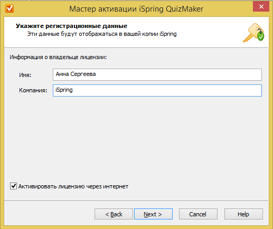Click the green checkmark badge on key
The width and height of the screenshot is (273, 229).
point(261,36)
